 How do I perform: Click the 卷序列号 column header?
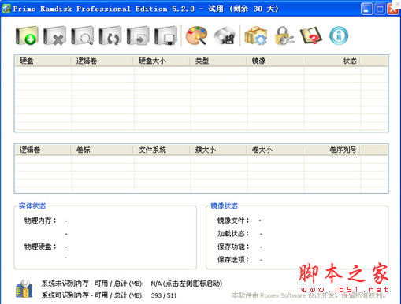pos(332,150)
